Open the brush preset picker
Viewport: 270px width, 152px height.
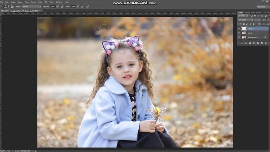(x=6, y=7)
